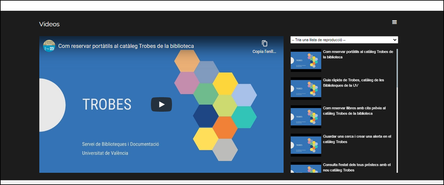Image resolution: width=444 pixels, height=185 pixels.
Task: Select thumbnail for "Consulta l'estat dels teus préstecs"
Action: [x=306, y=167]
